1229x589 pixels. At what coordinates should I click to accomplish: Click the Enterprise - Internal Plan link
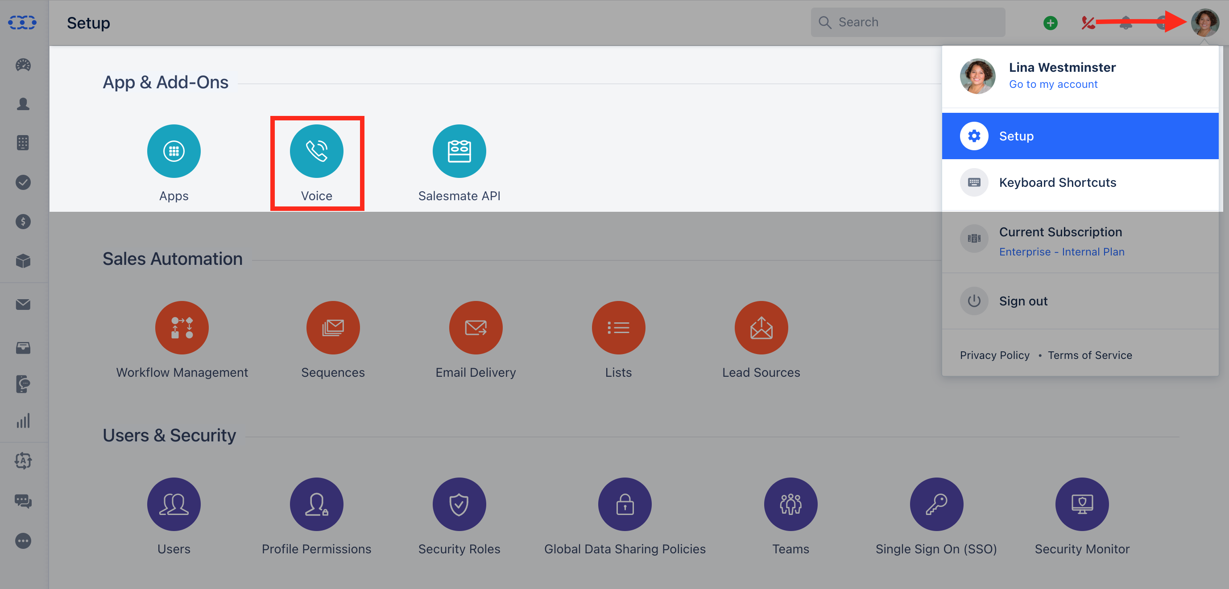coord(1062,252)
